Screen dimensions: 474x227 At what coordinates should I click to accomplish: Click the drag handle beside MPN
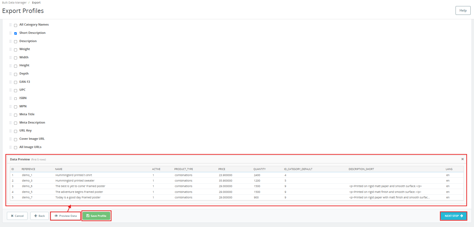click(10, 106)
